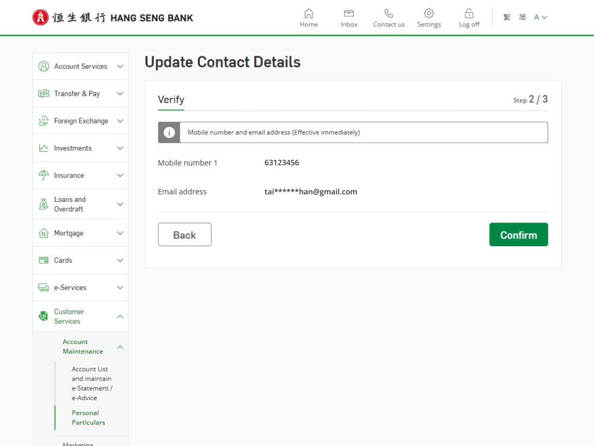This screenshot has width=594, height=446.
Task: Switch language to Traditional Chinese 繁
Action: 507,17
